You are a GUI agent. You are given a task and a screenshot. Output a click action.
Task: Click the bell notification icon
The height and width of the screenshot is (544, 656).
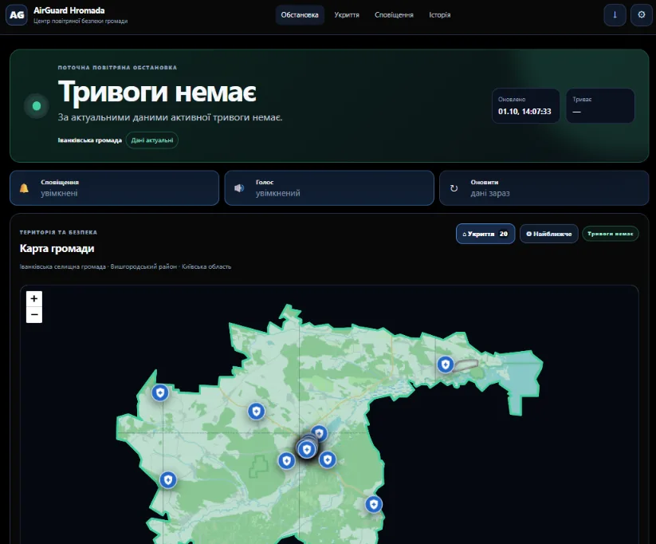24,188
